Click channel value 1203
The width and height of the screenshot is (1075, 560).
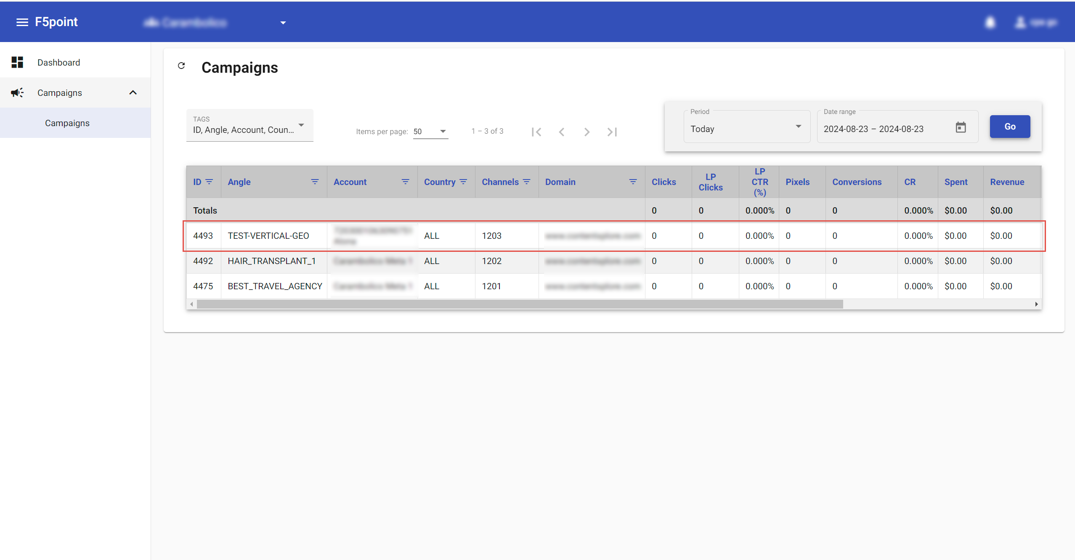[x=491, y=236]
